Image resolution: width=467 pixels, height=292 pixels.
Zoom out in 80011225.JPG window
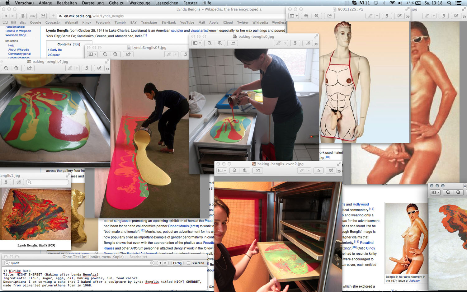tap(306, 16)
